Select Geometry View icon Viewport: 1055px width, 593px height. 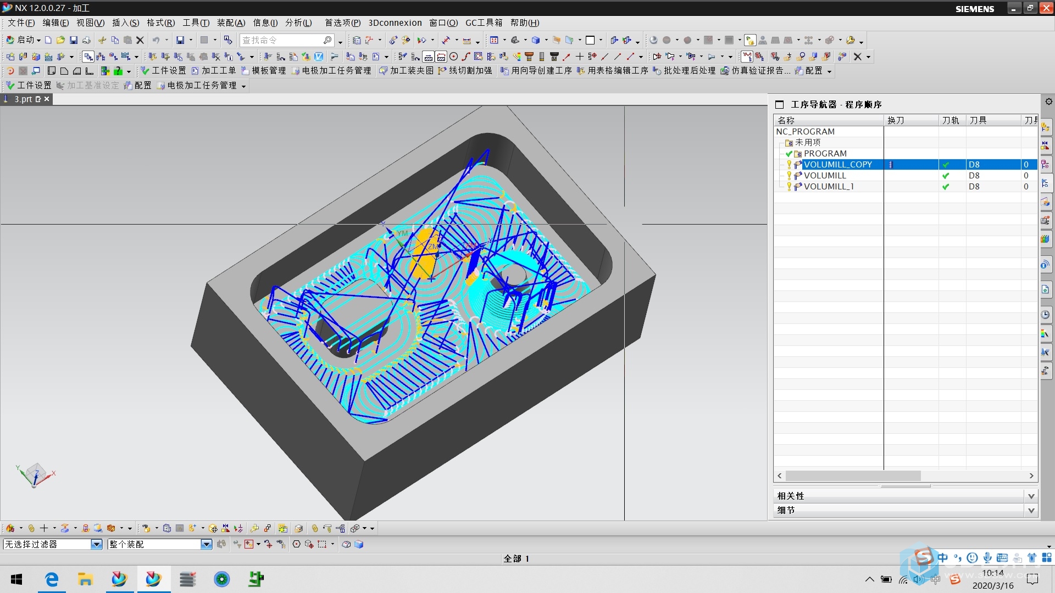tap(113, 57)
